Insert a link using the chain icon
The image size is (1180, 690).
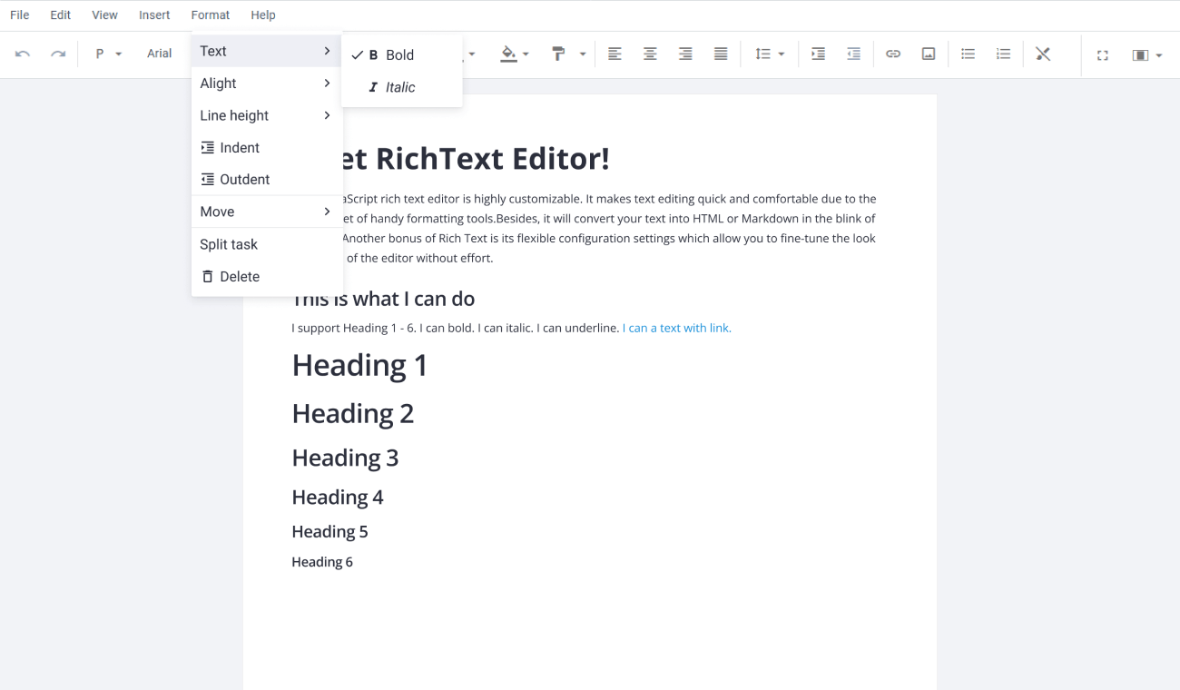click(893, 54)
